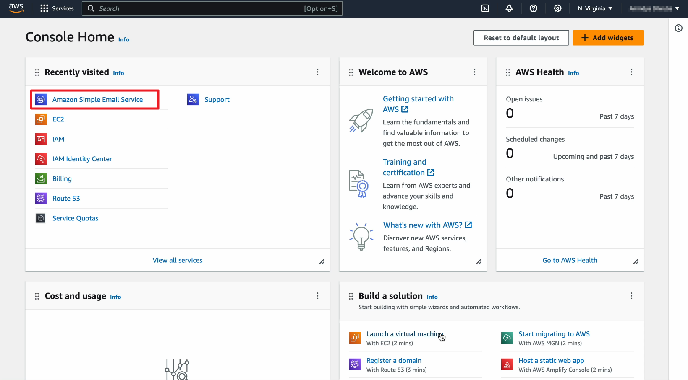
Task: Click the notifications bell icon
Action: click(x=509, y=8)
